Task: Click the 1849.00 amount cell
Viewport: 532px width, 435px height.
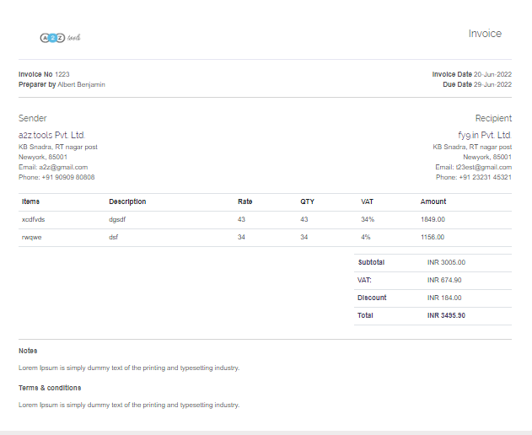Action: tap(433, 219)
